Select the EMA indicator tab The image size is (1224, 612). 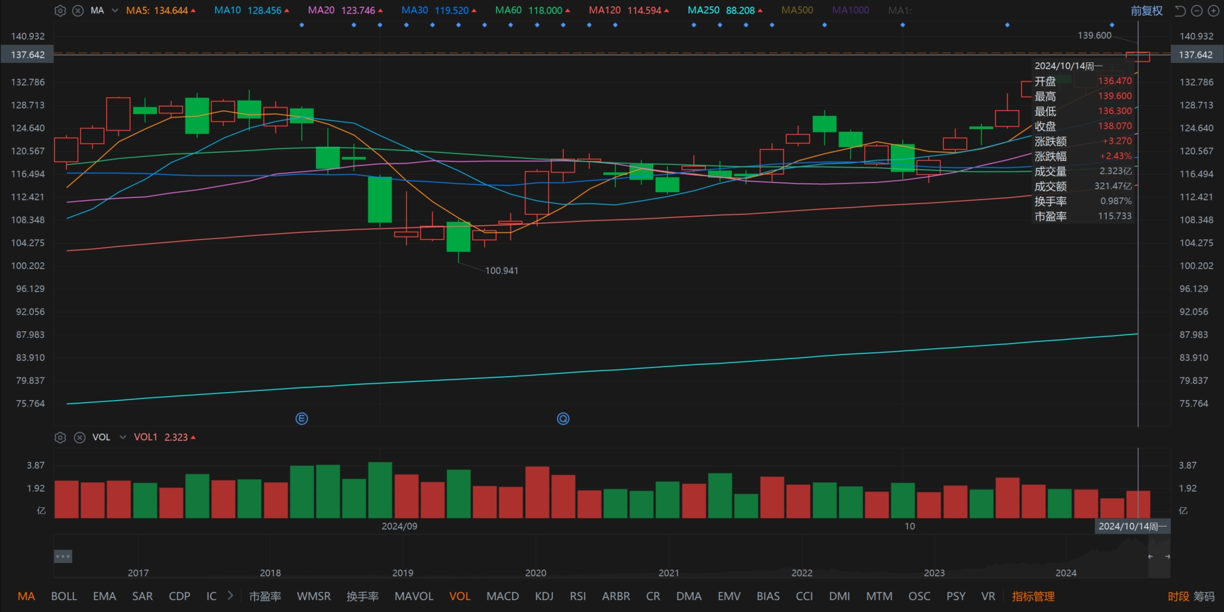(x=105, y=596)
